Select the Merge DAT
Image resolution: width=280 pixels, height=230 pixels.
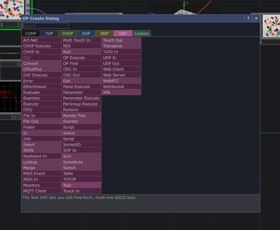point(41,168)
